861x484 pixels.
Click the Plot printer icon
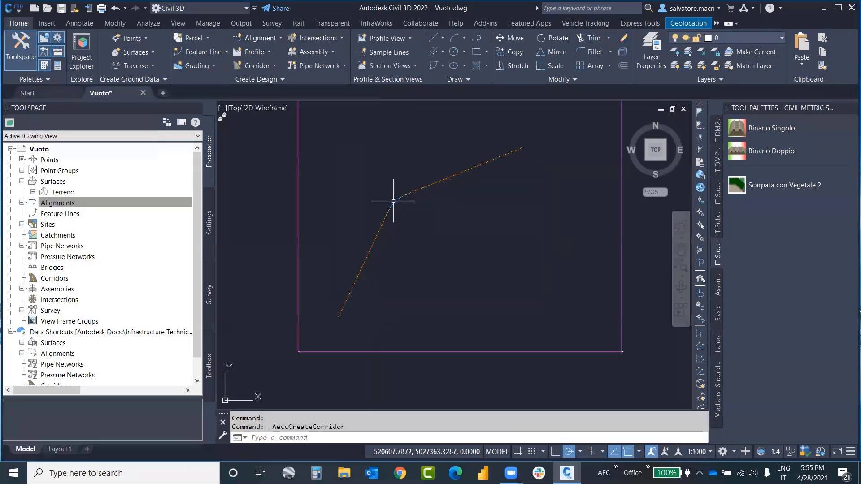pos(102,8)
